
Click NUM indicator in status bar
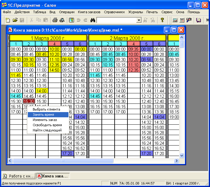(x=114, y=183)
